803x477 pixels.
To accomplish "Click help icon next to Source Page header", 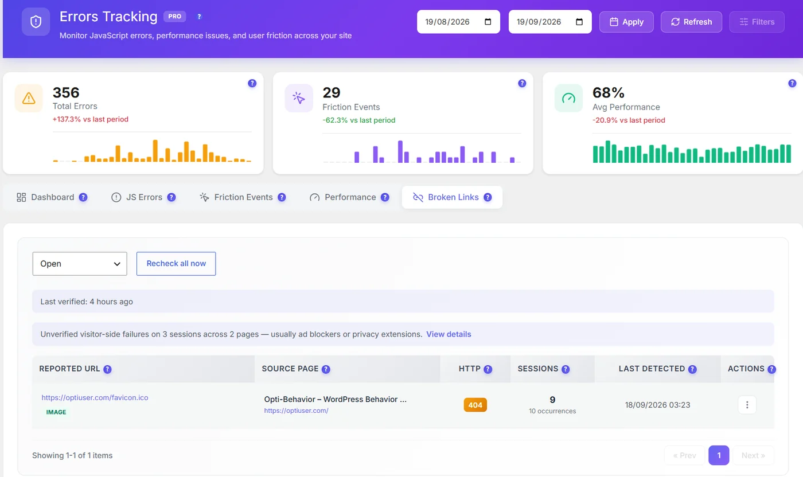I will pos(326,369).
